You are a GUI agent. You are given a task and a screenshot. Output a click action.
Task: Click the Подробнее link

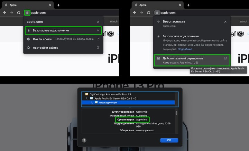click(x=185, y=49)
